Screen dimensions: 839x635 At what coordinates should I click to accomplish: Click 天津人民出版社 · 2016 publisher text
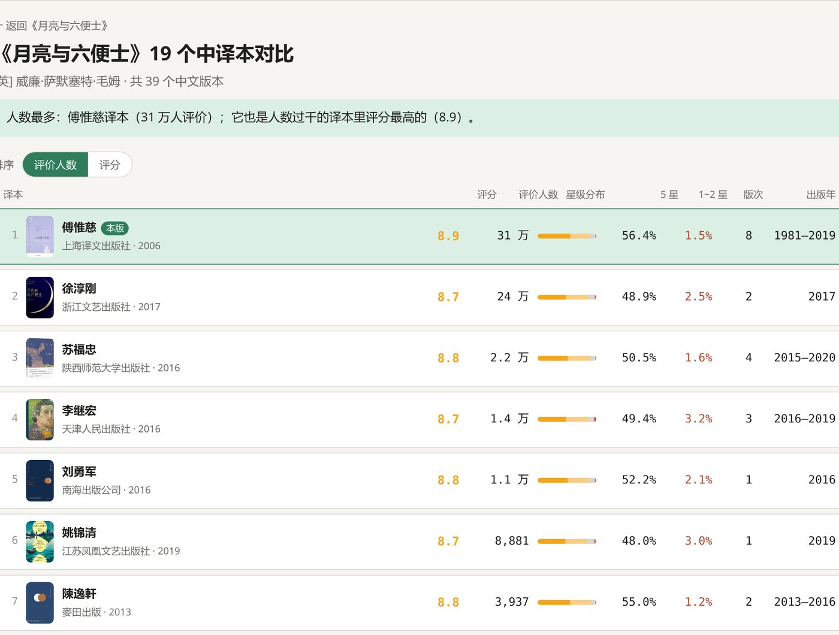coord(111,429)
